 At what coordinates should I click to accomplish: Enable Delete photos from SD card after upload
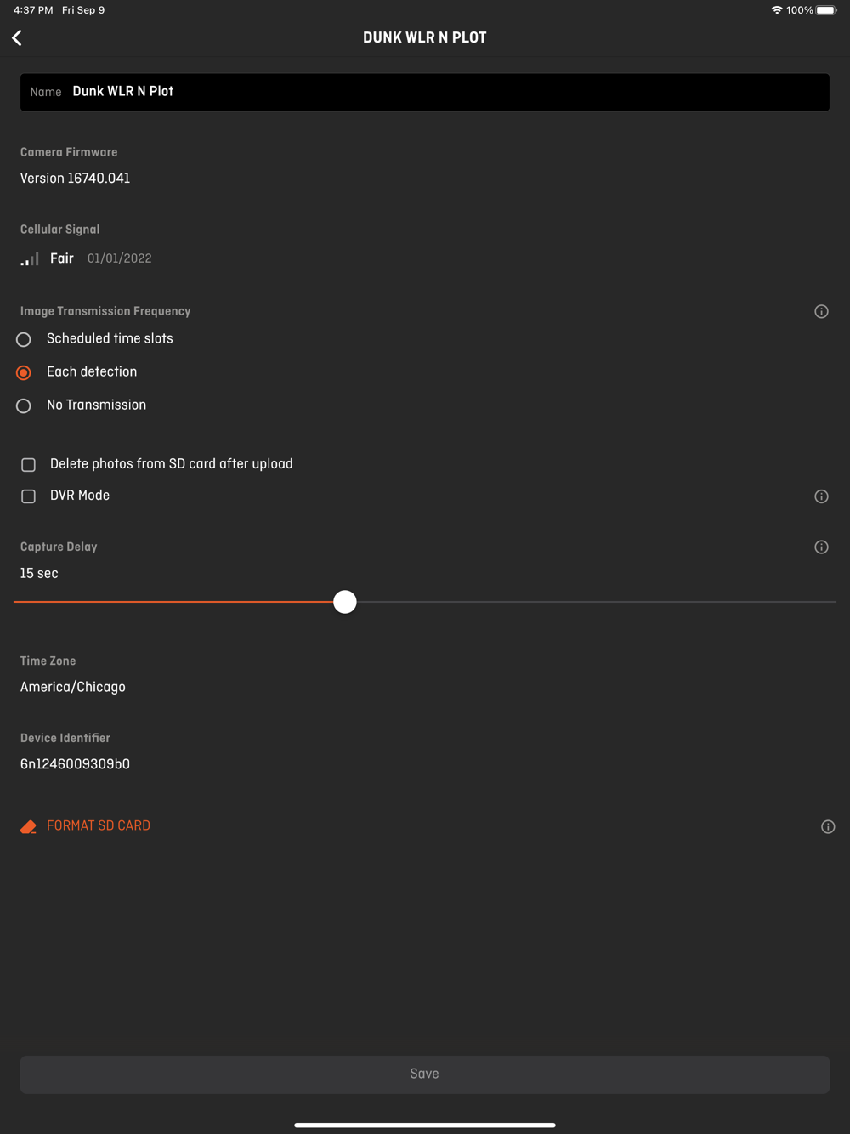tap(28, 464)
